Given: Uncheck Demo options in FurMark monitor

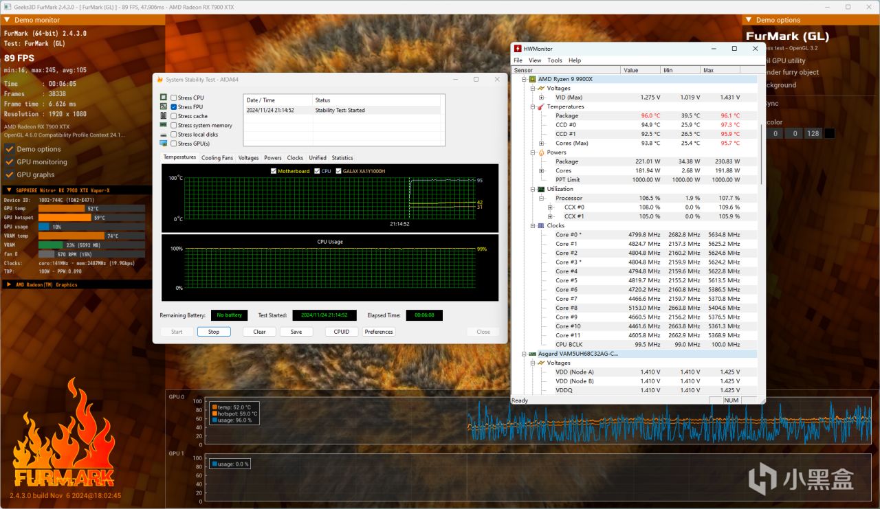Looking at the screenshot, I should point(10,148).
